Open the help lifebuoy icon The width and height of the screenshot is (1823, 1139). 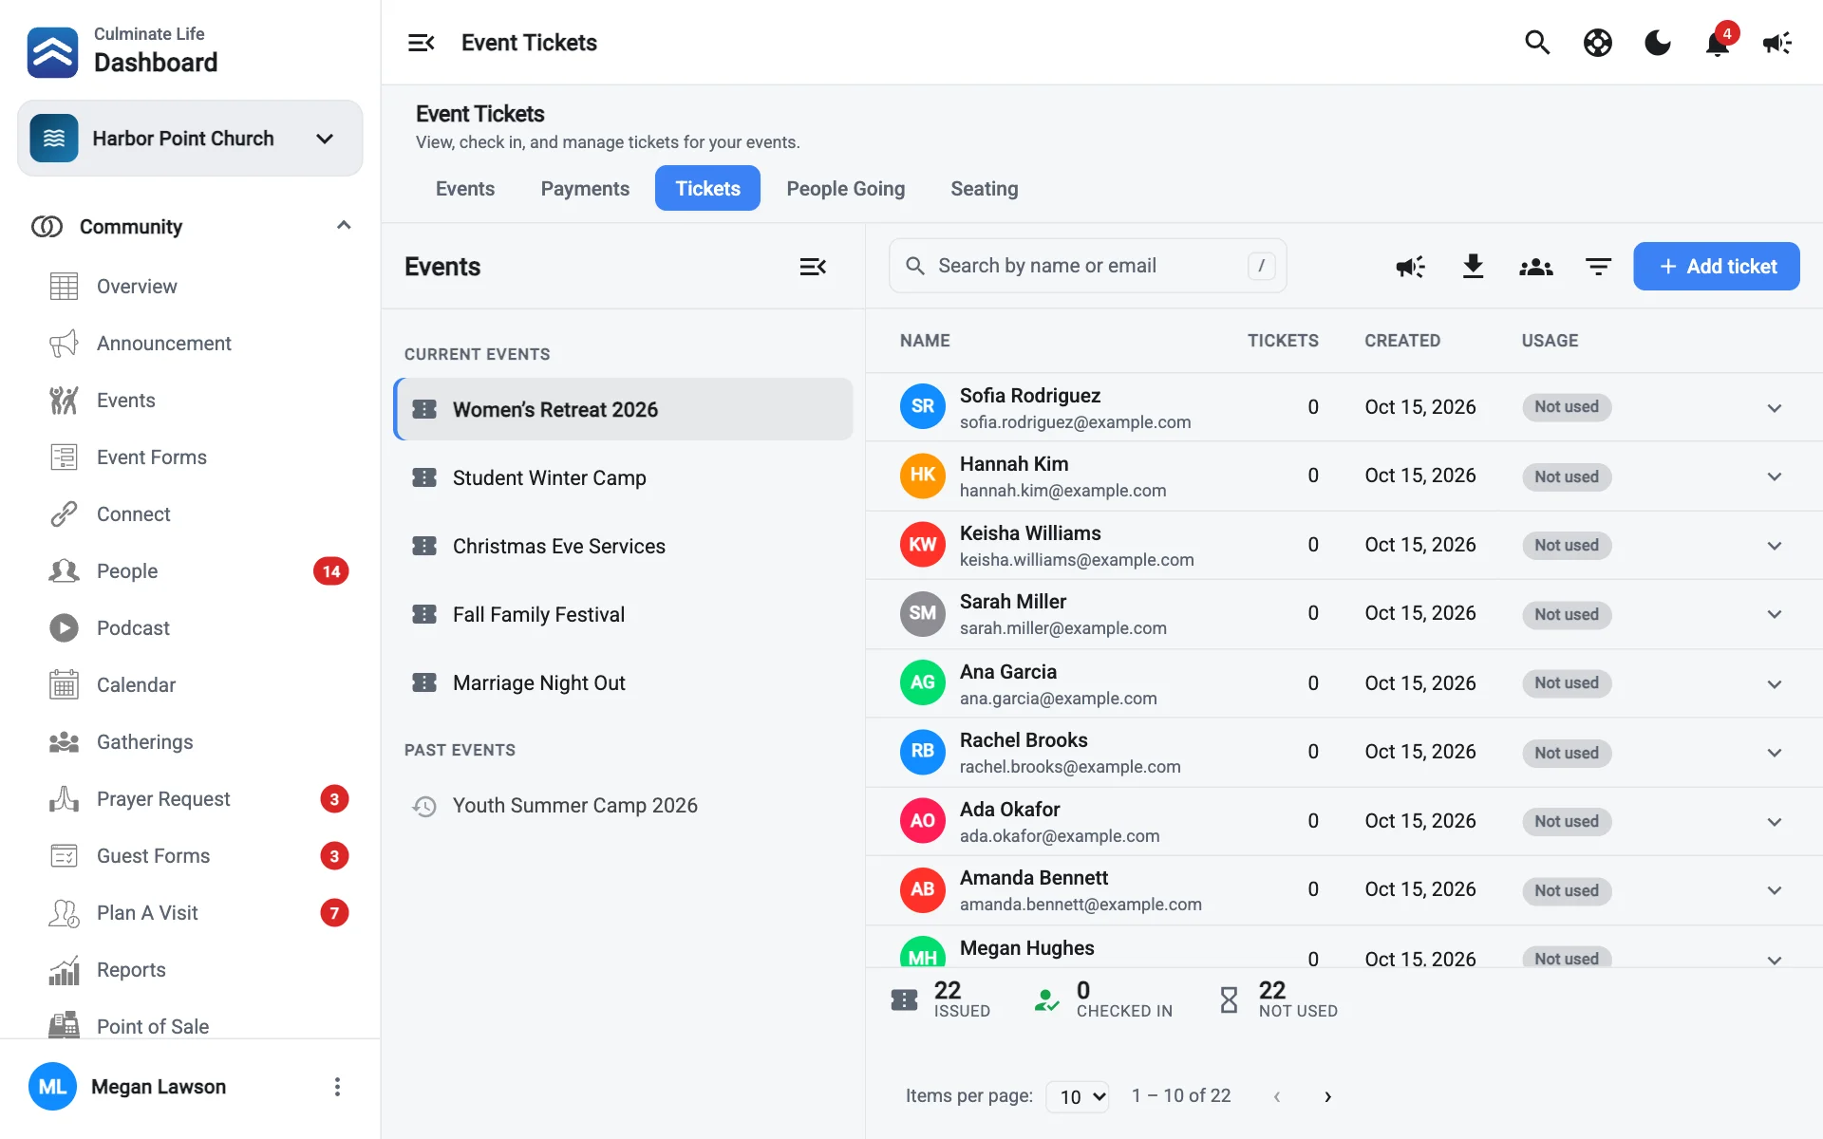(x=1597, y=43)
